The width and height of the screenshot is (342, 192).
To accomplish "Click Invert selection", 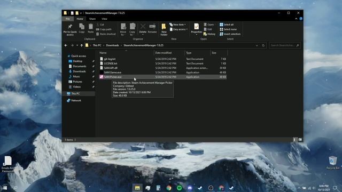I will pyautogui.click(x=230, y=34).
